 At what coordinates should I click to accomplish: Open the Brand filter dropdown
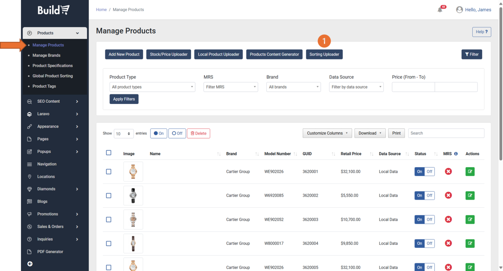pyautogui.click(x=293, y=87)
